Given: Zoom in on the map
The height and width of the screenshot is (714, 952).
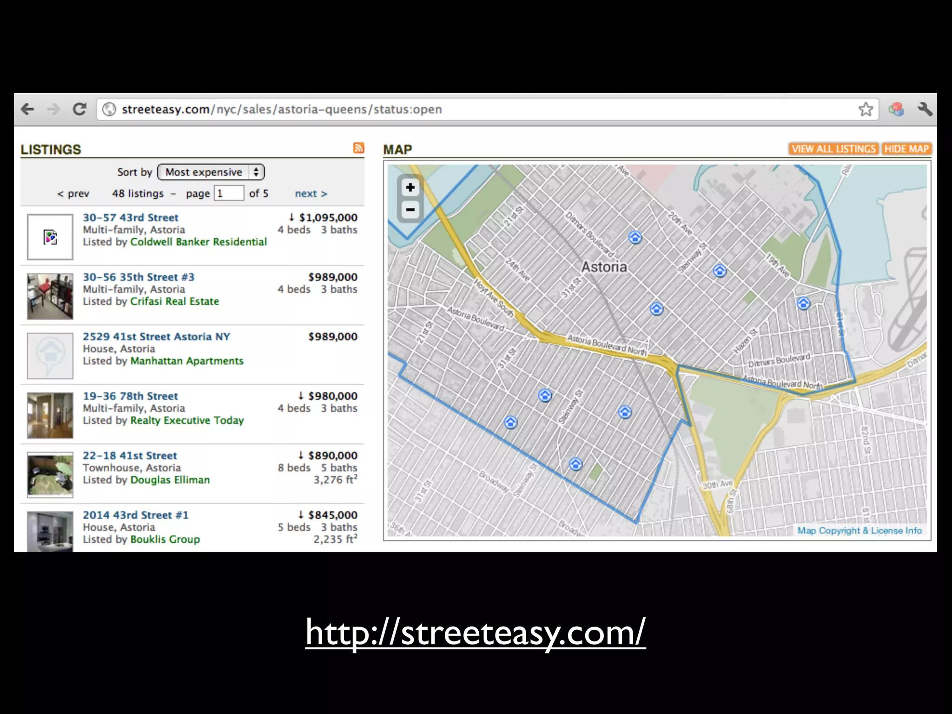Looking at the screenshot, I should (410, 187).
